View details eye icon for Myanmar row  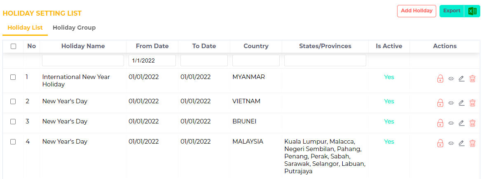451,79
